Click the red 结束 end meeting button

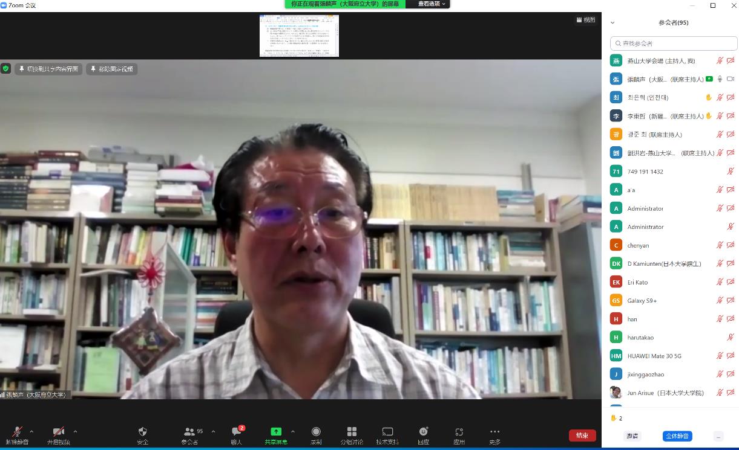click(x=582, y=436)
